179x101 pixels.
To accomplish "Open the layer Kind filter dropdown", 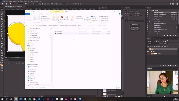I will click(x=151, y=41).
